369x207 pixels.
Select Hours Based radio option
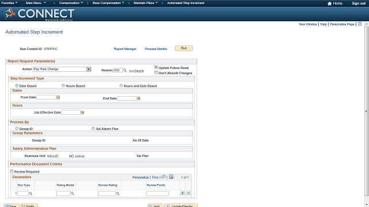(63, 86)
